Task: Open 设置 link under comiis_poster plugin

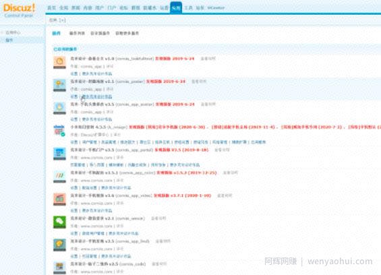Action: point(74,96)
